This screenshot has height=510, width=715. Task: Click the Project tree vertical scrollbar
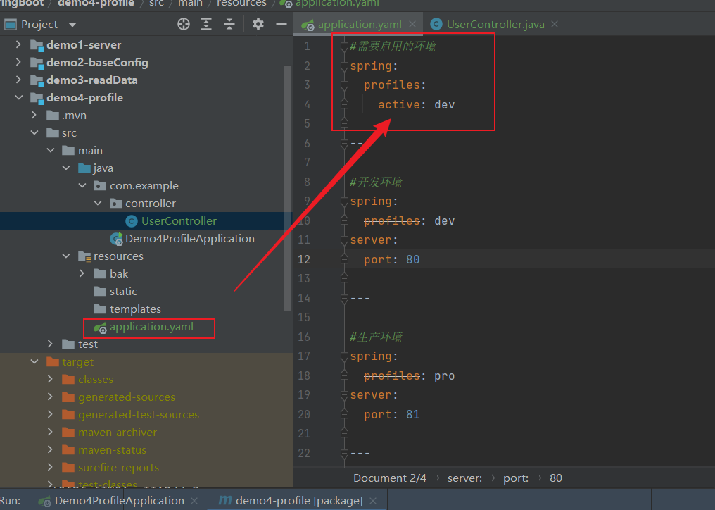point(287,188)
